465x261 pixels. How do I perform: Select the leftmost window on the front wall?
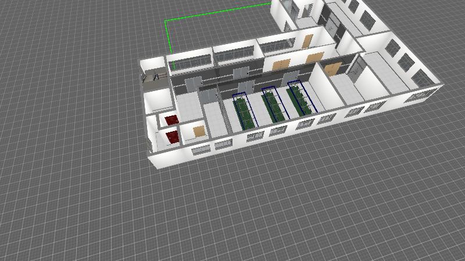(200, 150)
